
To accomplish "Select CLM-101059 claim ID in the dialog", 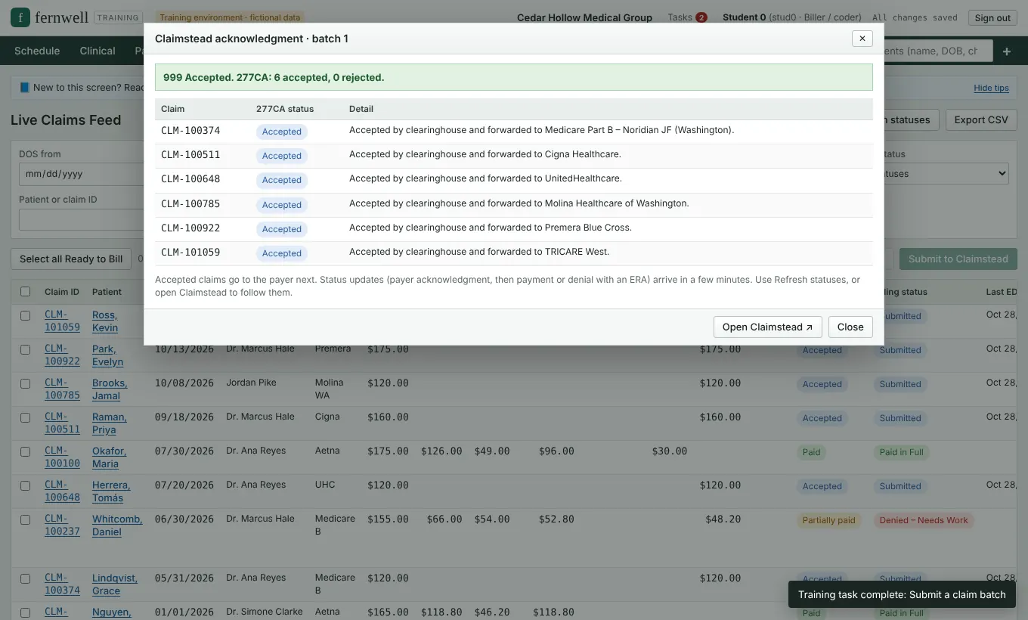I will [x=190, y=253].
